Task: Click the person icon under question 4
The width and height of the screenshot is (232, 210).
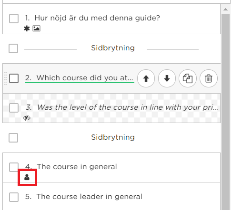Action: (x=27, y=177)
